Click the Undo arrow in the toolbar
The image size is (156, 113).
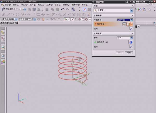point(63,9)
